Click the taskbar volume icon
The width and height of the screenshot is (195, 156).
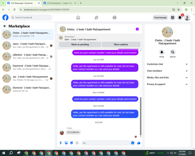175,153
